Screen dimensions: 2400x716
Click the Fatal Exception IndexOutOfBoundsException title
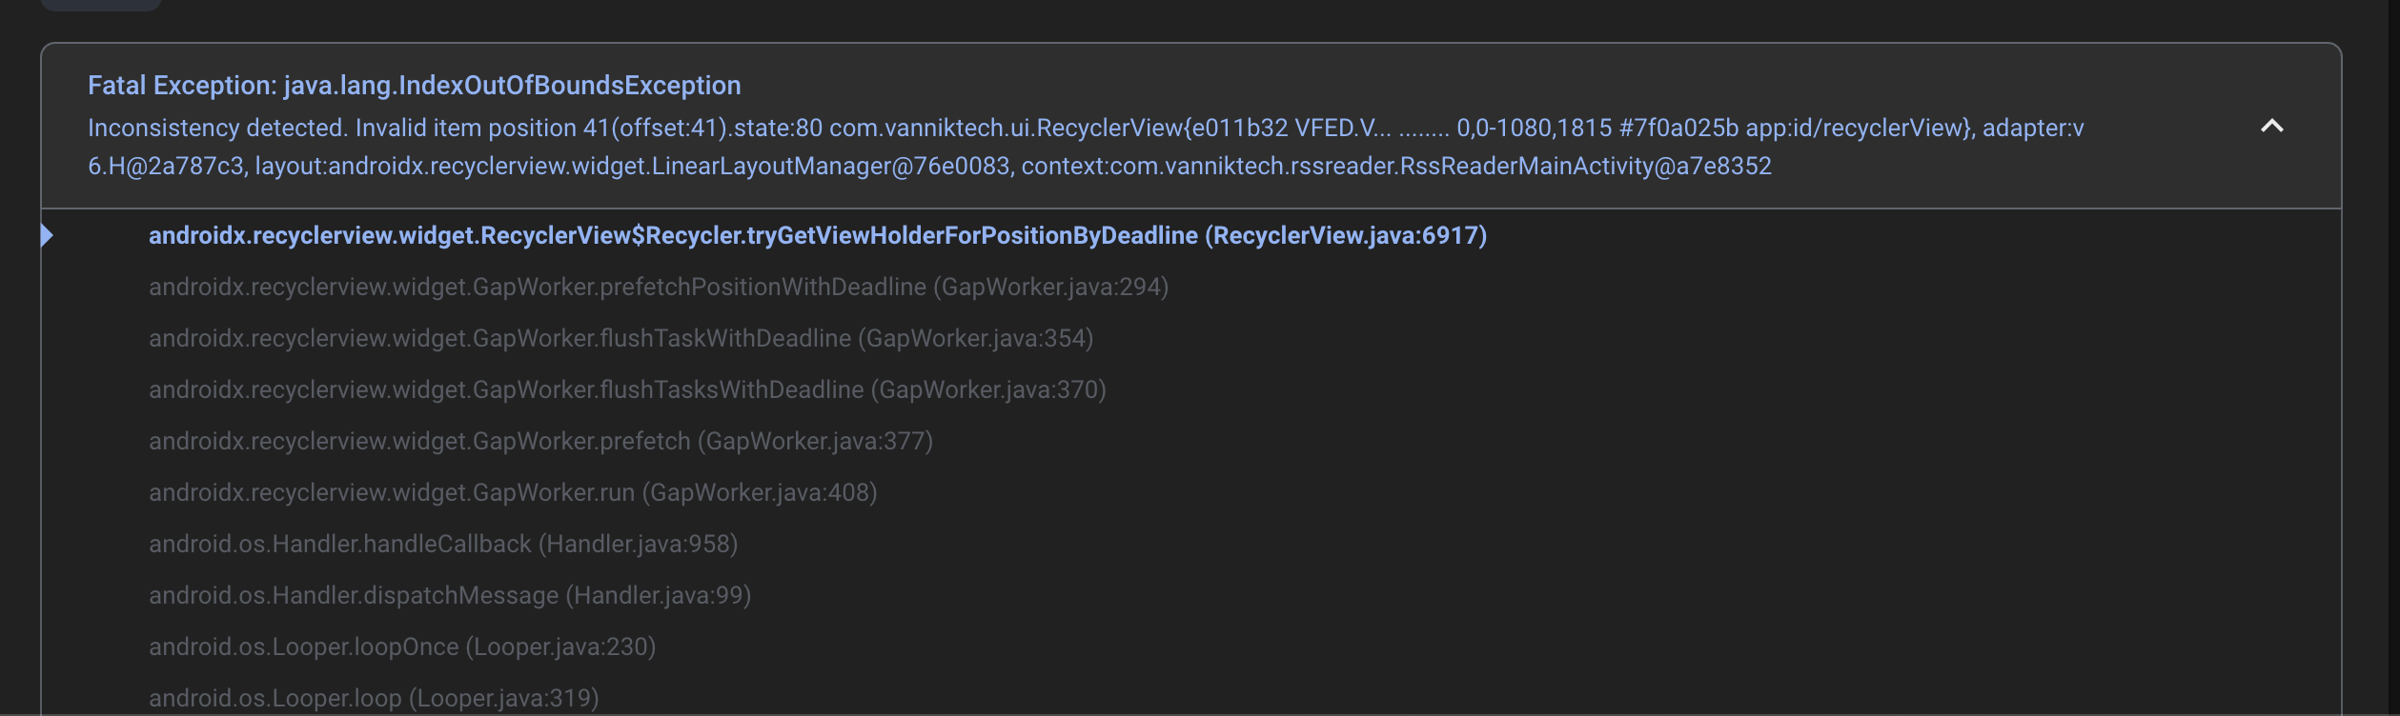tap(414, 86)
